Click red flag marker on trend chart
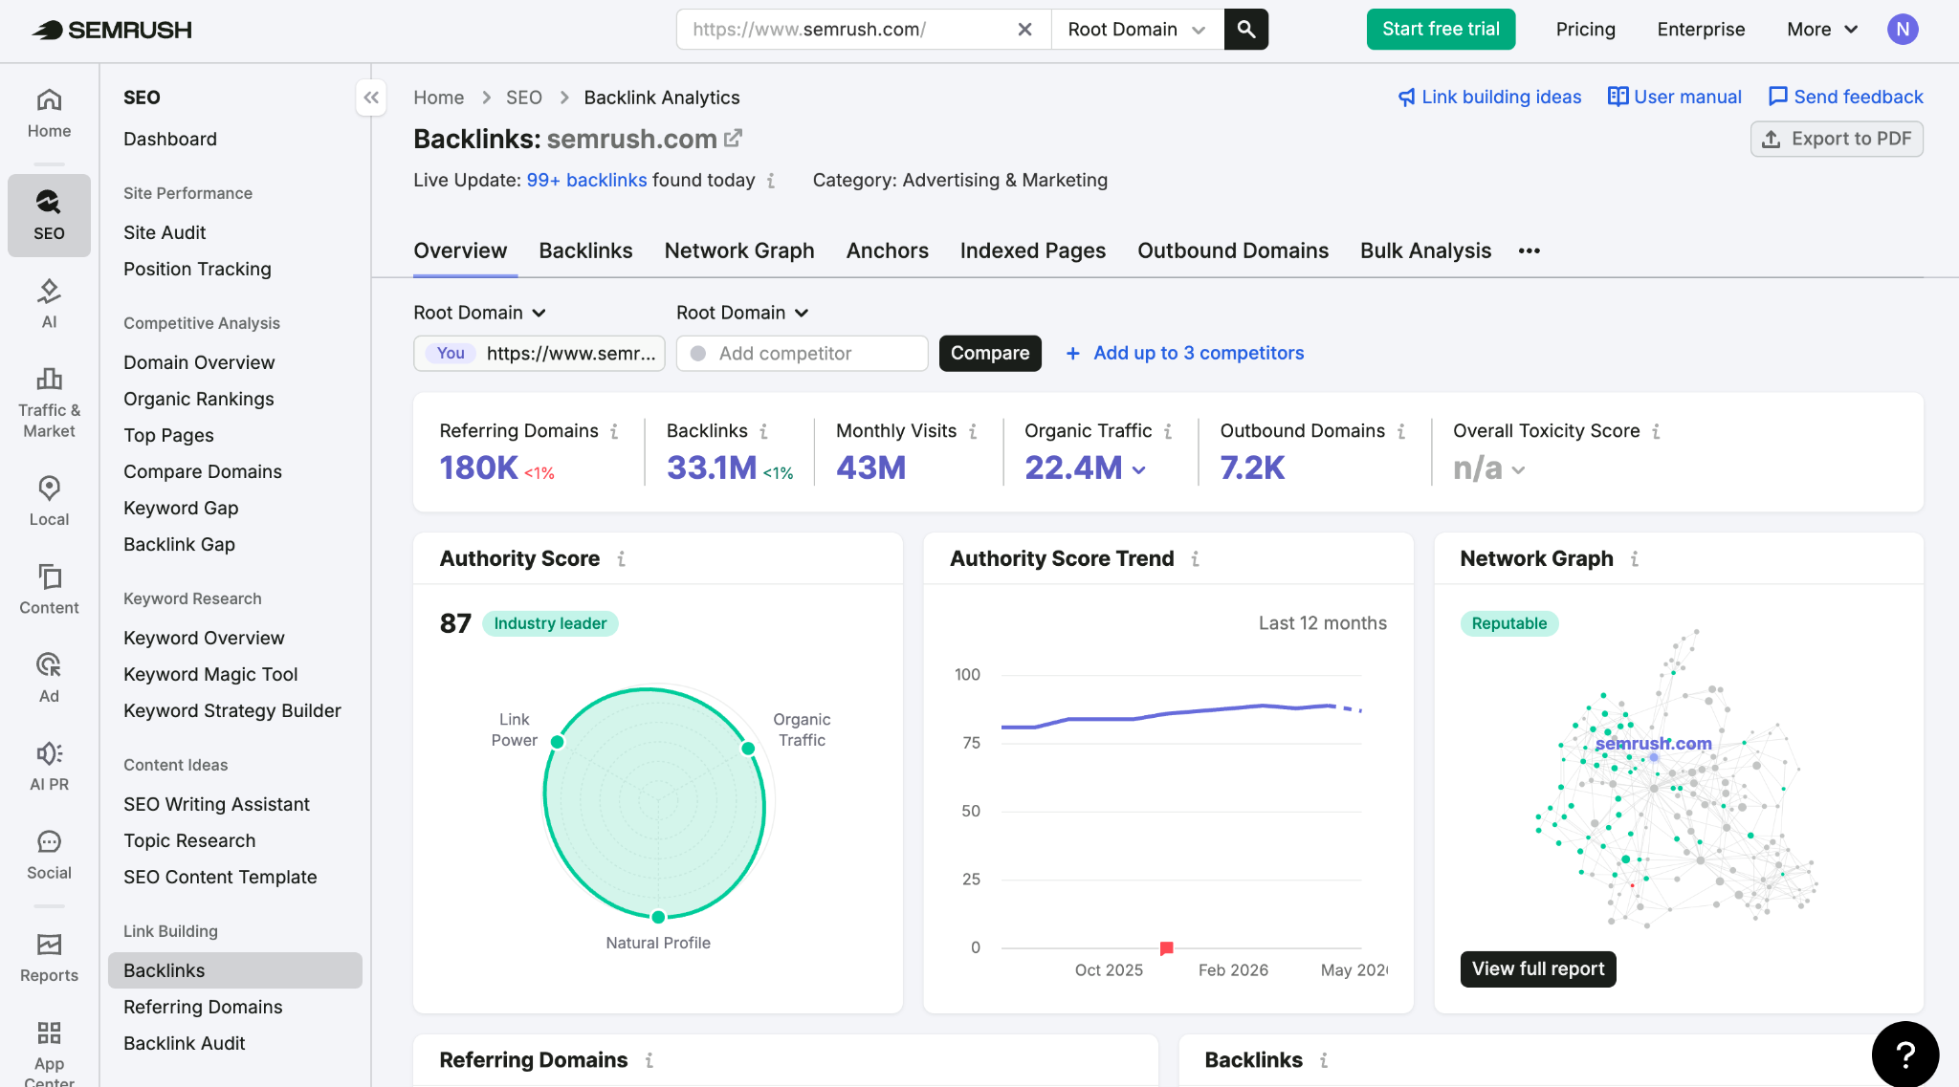This screenshot has width=1959, height=1087. (1166, 948)
